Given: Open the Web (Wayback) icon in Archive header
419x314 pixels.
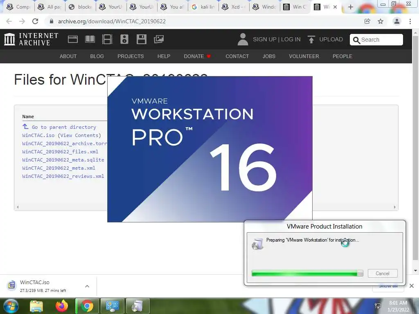Looking at the screenshot, I should tap(73, 39).
